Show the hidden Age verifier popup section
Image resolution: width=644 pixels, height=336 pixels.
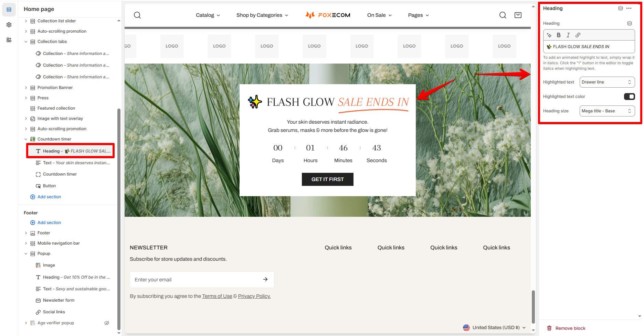pos(107,323)
